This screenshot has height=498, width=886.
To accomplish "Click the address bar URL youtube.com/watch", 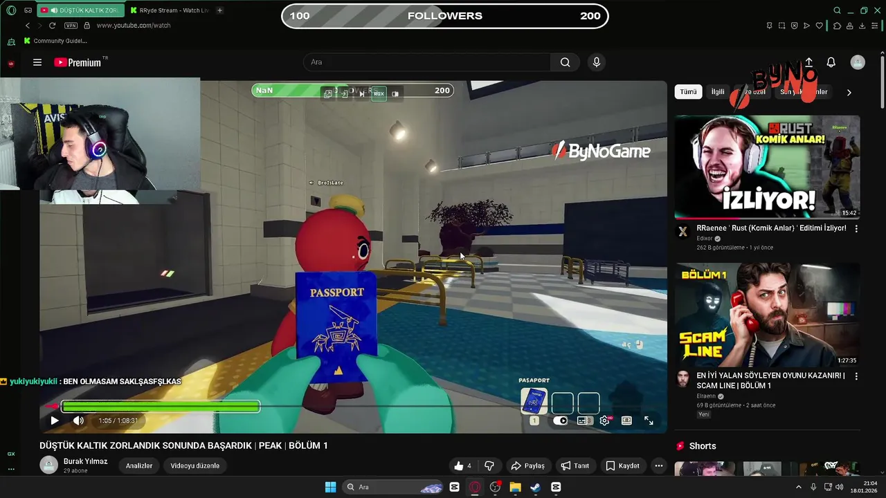I will [x=134, y=26].
